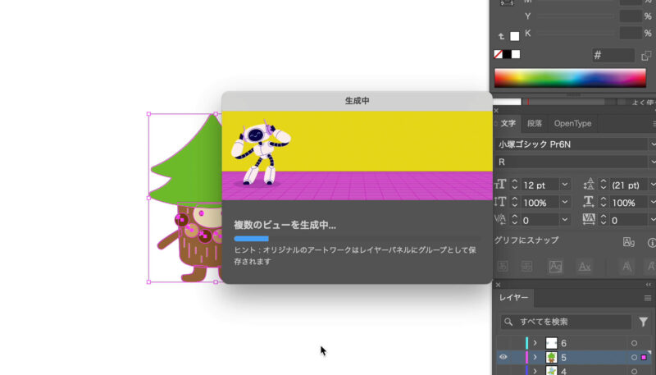Viewport: 656px width, 375px height.
Task: Toggle the Ax baseline snap button
Action: coord(585,267)
